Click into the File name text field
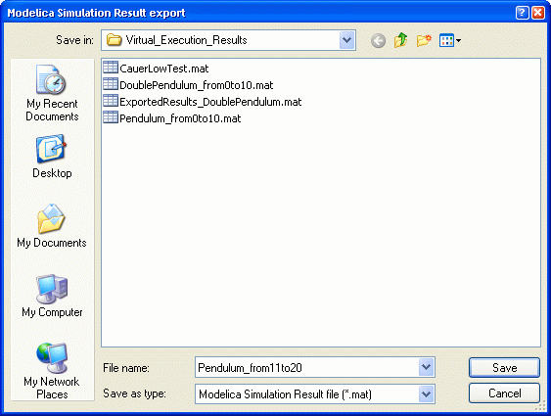Viewport: 551px width, 416px height. tap(306, 367)
